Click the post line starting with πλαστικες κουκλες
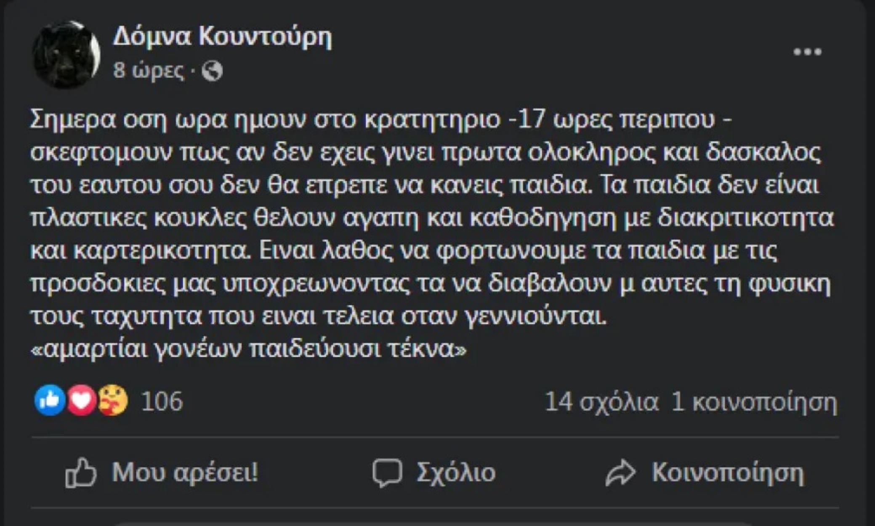Image resolution: width=875 pixels, height=526 pixels. [x=431, y=218]
